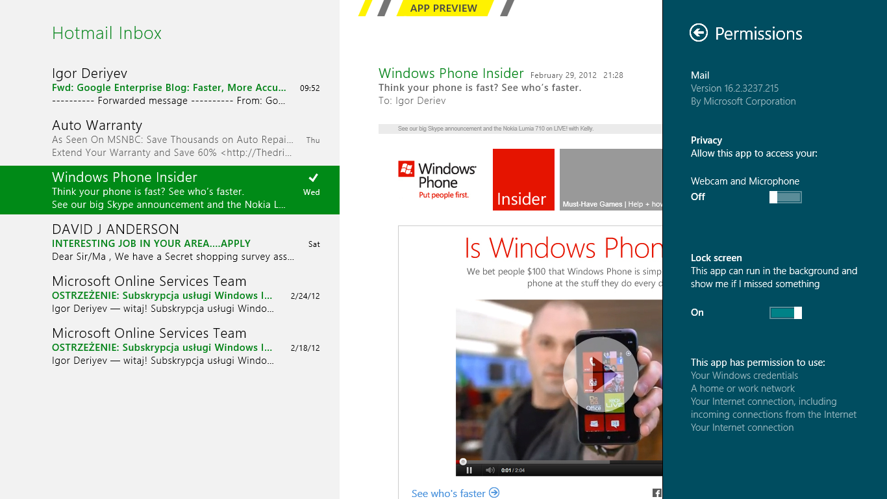This screenshot has height=499, width=887.
Task: Click the February 29, 2012 date
Action: coord(562,75)
